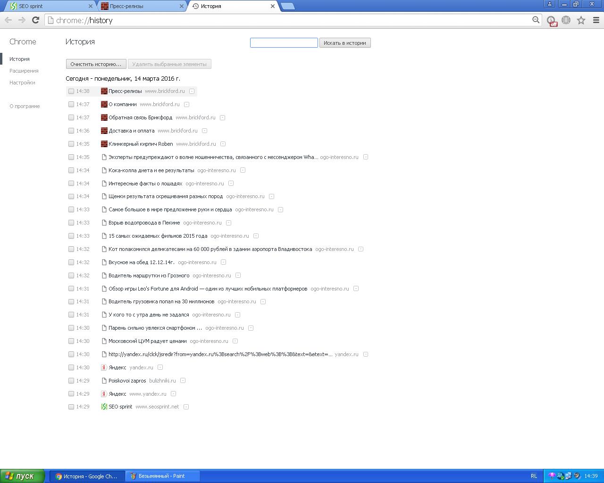Open a new tab with the new-tab button
This screenshot has width=604, height=483.
[x=287, y=6]
